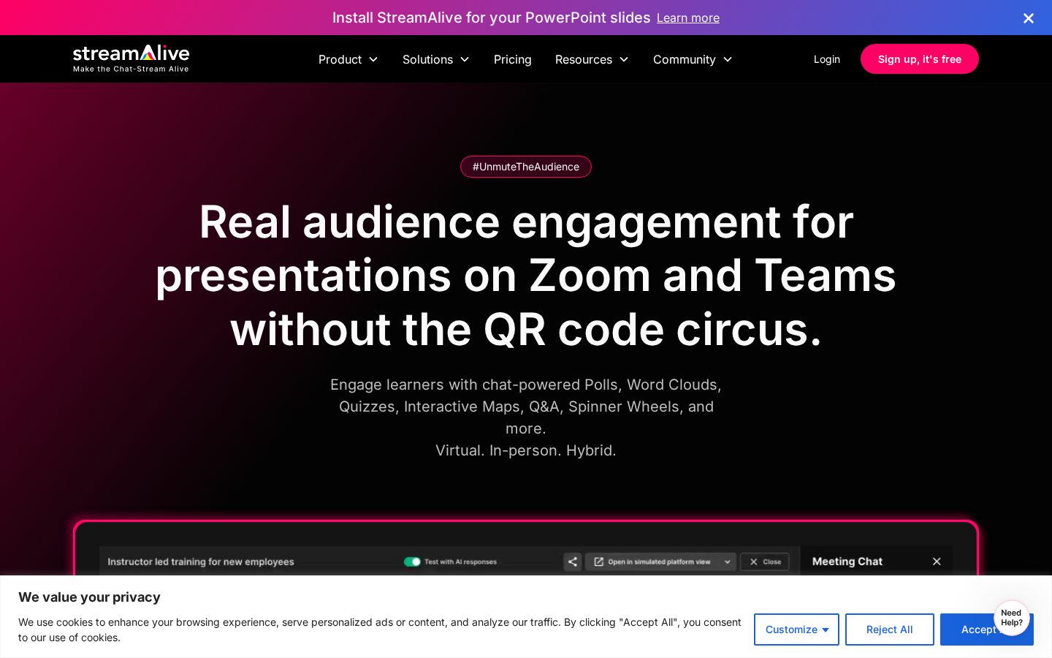Dismiss the top PowerPoint install banner
Viewport: 1052px width, 658px height.
[x=1028, y=18]
